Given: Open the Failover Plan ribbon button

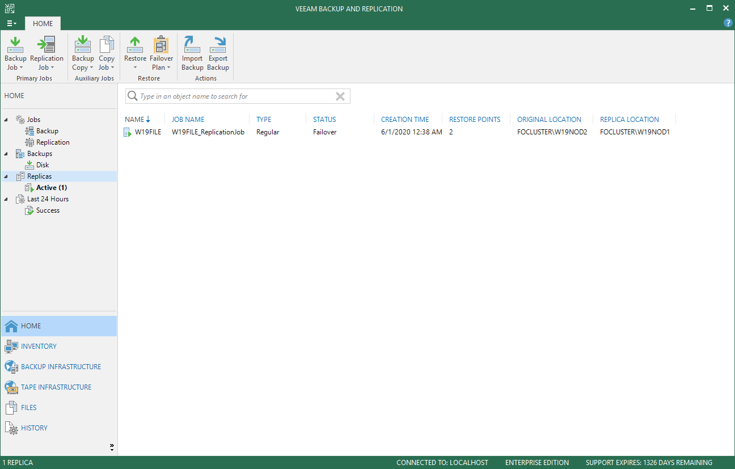Looking at the screenshot, I should 162,54.
